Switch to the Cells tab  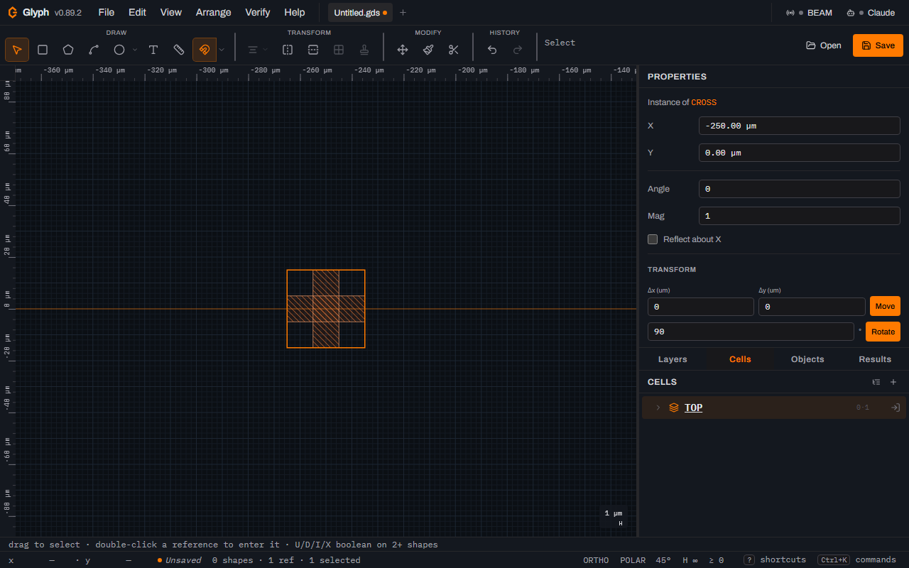(x=740, y=359)
